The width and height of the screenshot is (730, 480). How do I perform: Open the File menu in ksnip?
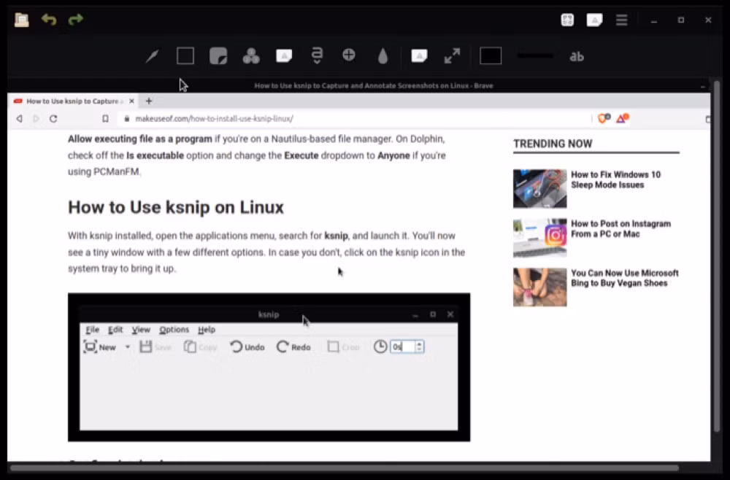click(92, 329)
